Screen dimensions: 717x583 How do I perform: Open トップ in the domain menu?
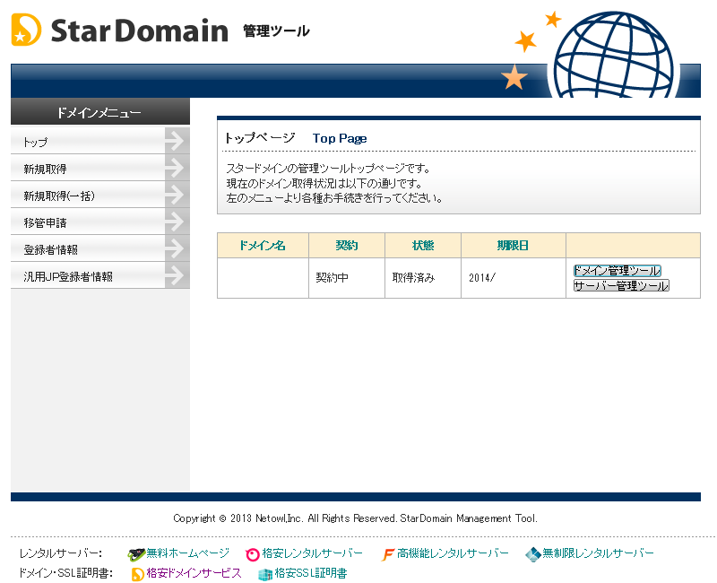pyautogui.click(x=36, y=142)
